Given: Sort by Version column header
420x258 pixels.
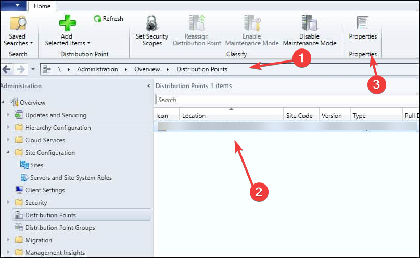Looking at the screenshot, I should pos(334,116).
